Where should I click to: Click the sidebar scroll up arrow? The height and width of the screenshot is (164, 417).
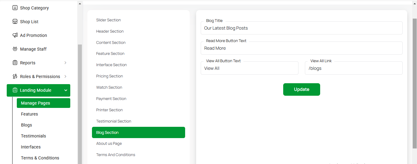coord(80,4)
